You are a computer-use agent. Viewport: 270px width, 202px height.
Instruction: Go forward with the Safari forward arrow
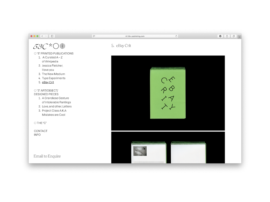[x=46, y=36]
